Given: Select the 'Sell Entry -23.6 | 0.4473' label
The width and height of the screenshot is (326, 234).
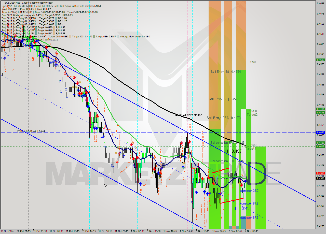Looking at the screenshot, I should tap(224, 118).
